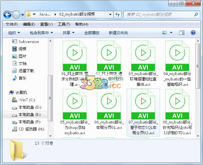Open the recent pages dropdown arrow

23,15
